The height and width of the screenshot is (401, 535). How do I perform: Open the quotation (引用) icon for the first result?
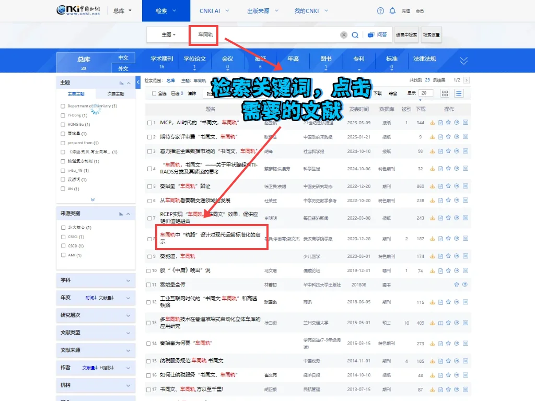[457, 122]
